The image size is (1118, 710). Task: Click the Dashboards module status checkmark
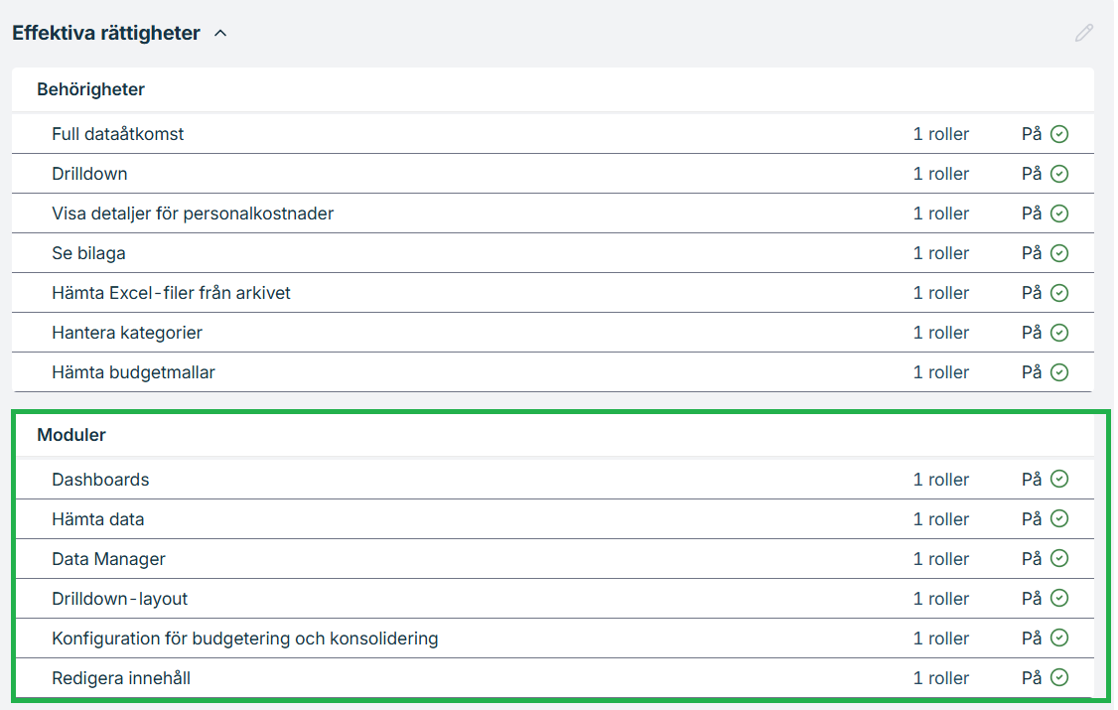coord(1059,480)
